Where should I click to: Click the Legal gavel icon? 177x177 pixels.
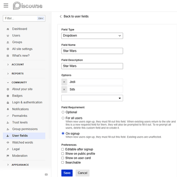(8, 149)
